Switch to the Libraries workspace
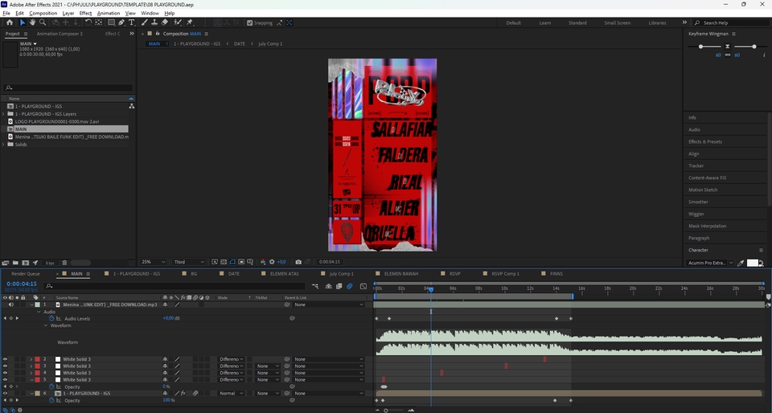This screenshot has width=772, height=413. tap(657, 23)
